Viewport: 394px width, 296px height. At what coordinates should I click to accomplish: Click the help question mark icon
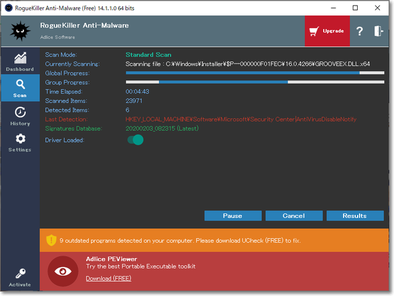[x=360, y=31]
